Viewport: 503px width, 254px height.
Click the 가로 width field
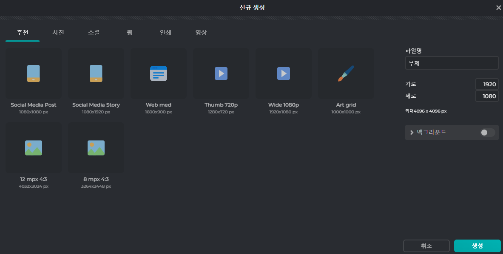pos(487,84)
